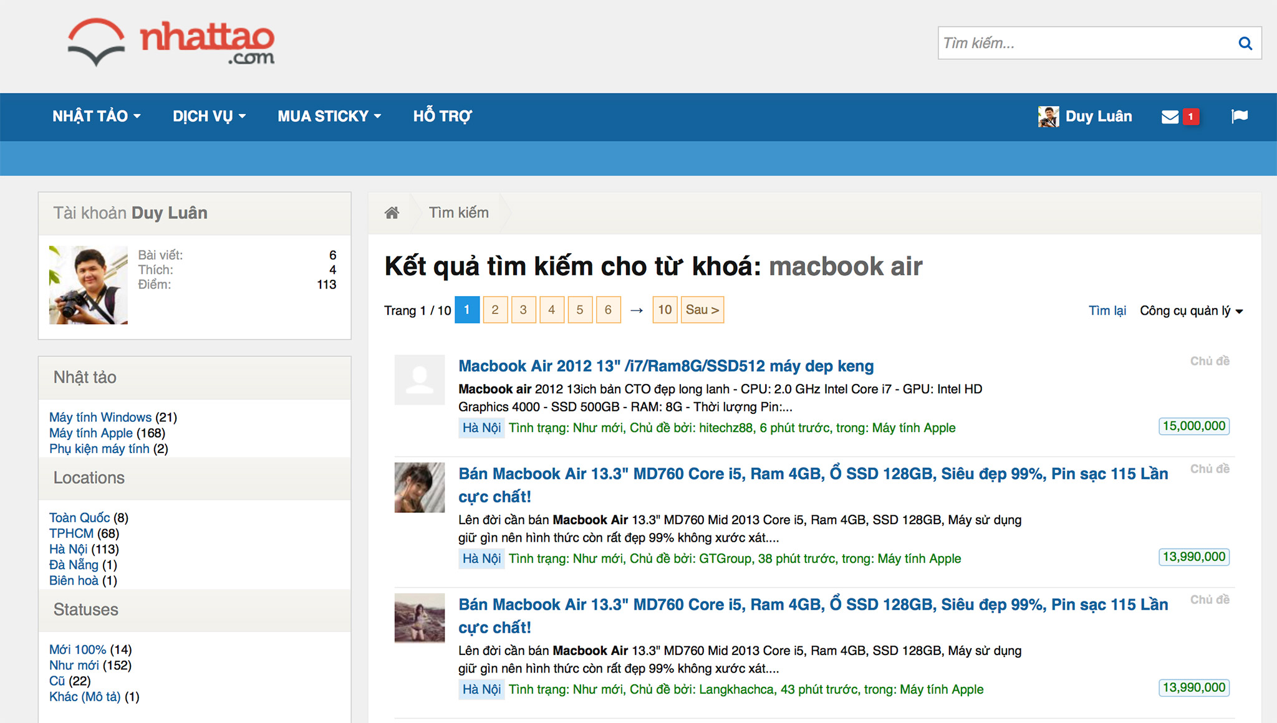Go to results page 3

coord(523,310)
